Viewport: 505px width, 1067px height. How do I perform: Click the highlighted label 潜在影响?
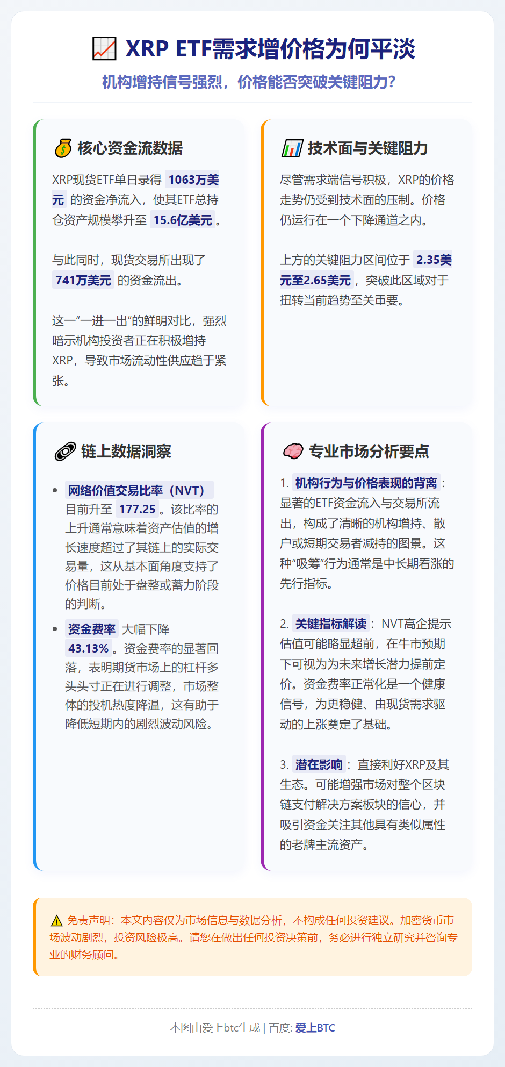319,764
